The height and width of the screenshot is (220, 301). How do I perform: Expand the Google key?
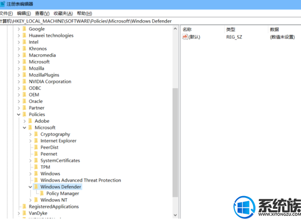tap(19, 29)
